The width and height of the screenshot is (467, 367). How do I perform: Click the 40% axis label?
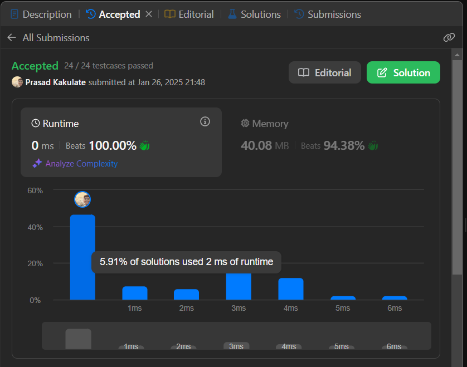pos(35,227)
